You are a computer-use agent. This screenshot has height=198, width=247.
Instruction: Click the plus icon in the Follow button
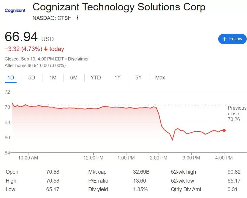point(225,39)
